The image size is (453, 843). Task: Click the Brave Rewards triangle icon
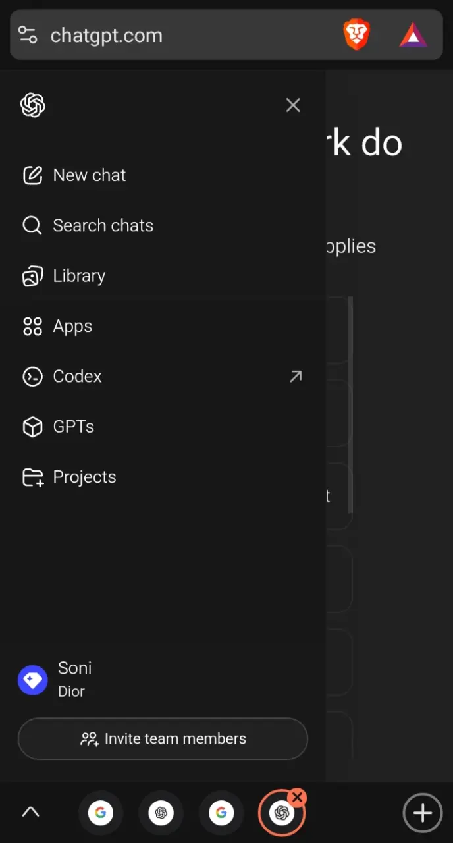(x=413, y=35)
